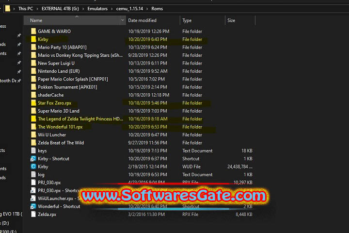Image resolution: width=349 pixels, height=233 pixels.
Task: Select 'Paper Mario Color Splash [CNFP01]' name
Action: [x=73, y=79]
